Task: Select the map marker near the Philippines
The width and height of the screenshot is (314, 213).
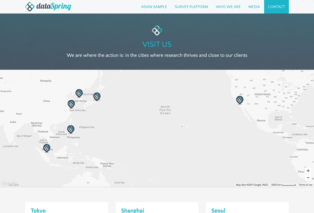Action: (x=71, y=129)
